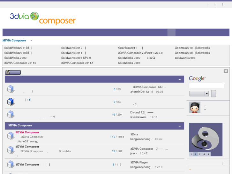Click the dark blue forum icon in 7 / 24 row
Screen dimensions: 232x174
(11, 102)
